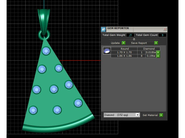Click the Round column header
185x138 pixels.
[124, 49]
